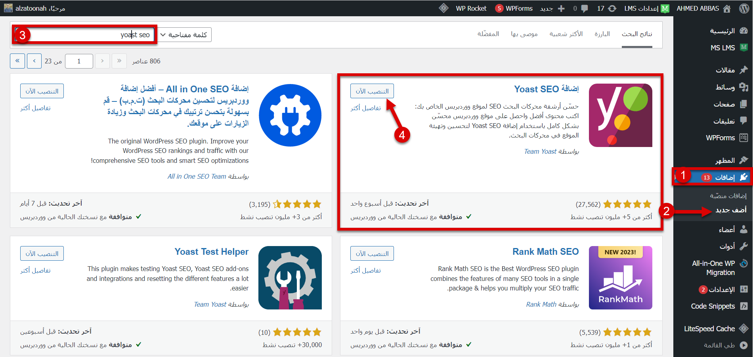Open أدوات tools wrench icon
The width and height of the screenshot is (753, 357).
743,246
